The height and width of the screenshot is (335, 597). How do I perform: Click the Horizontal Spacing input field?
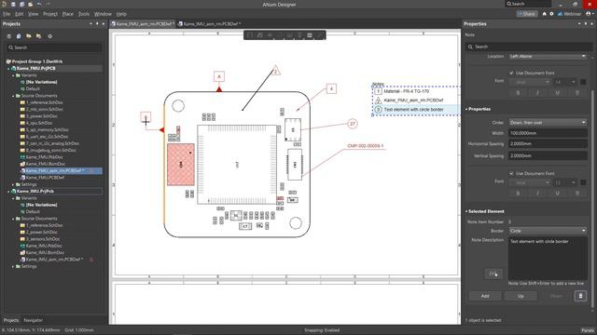548,143
